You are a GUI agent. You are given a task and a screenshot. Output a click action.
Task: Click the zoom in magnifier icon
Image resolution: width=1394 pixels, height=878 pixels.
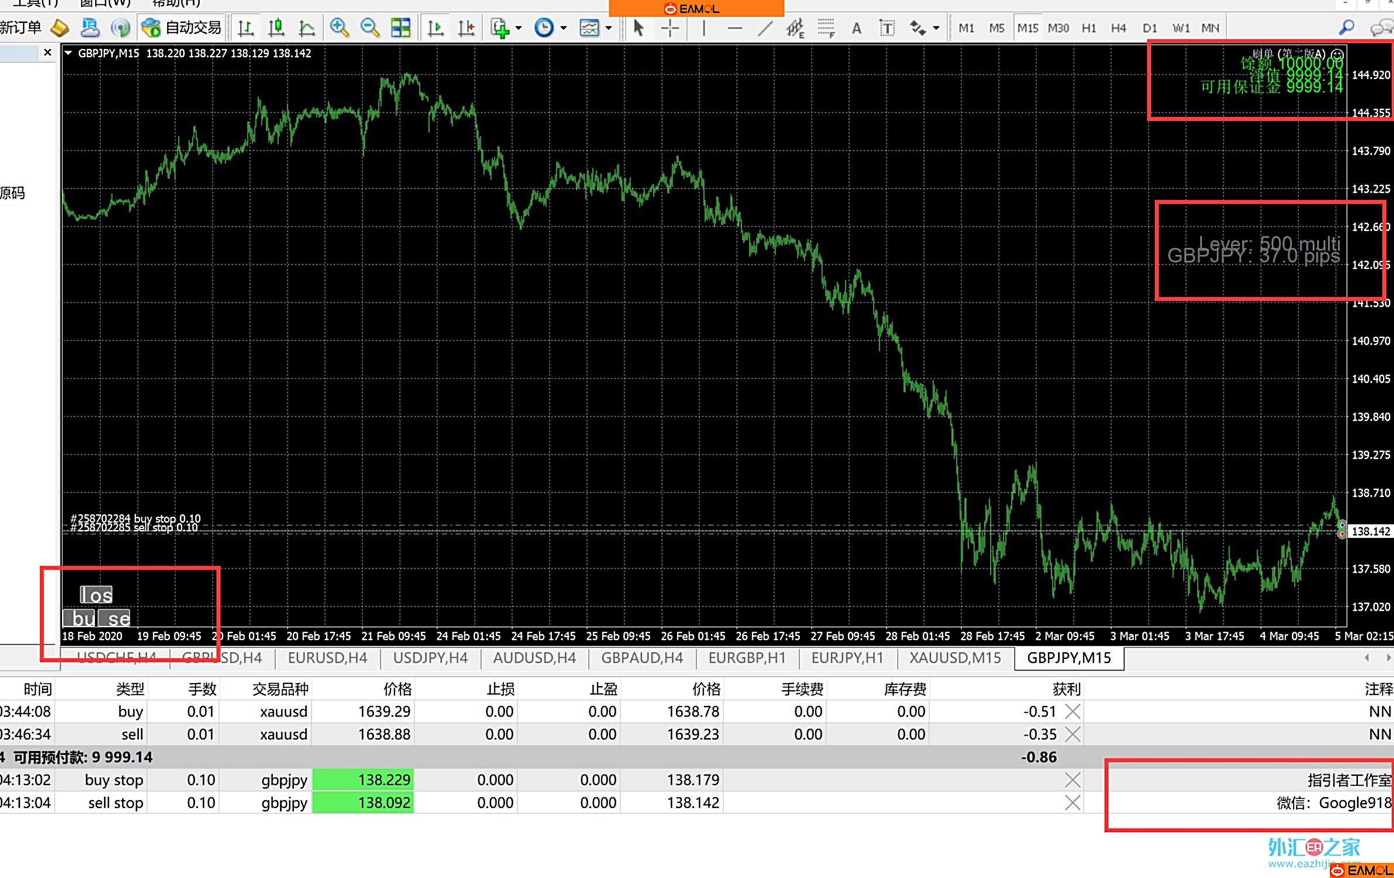339,27
